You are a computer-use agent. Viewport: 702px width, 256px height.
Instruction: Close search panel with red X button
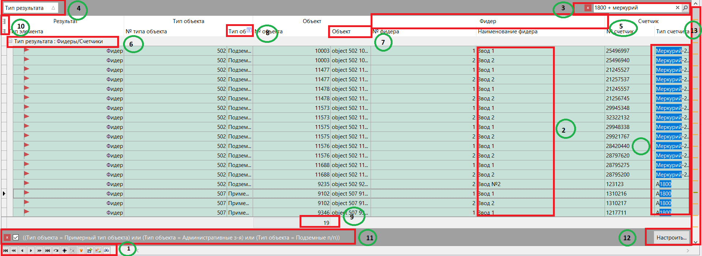click(588, 8)
